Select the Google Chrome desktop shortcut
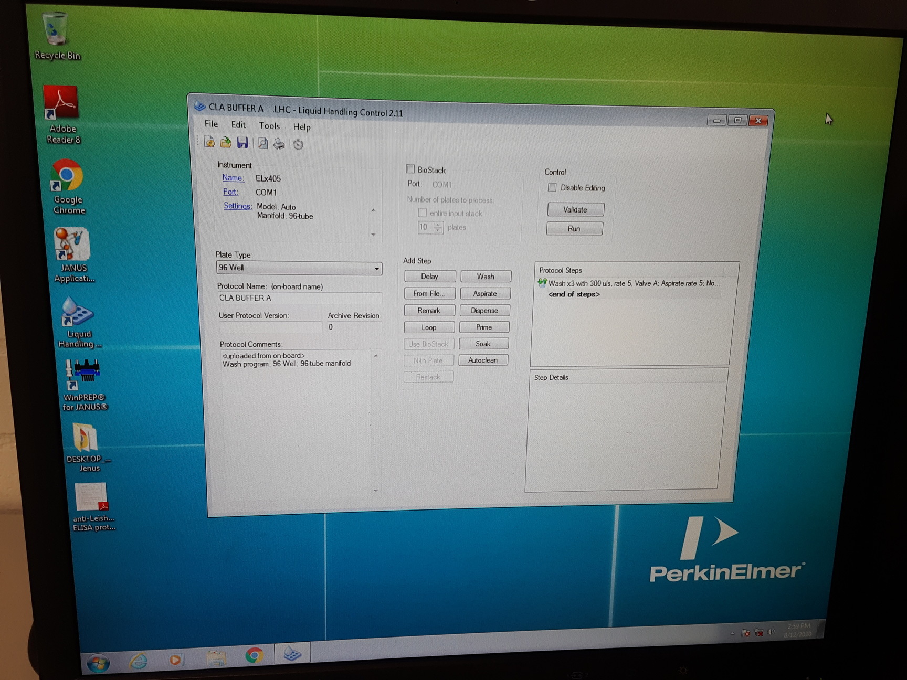 pos(68,187)
